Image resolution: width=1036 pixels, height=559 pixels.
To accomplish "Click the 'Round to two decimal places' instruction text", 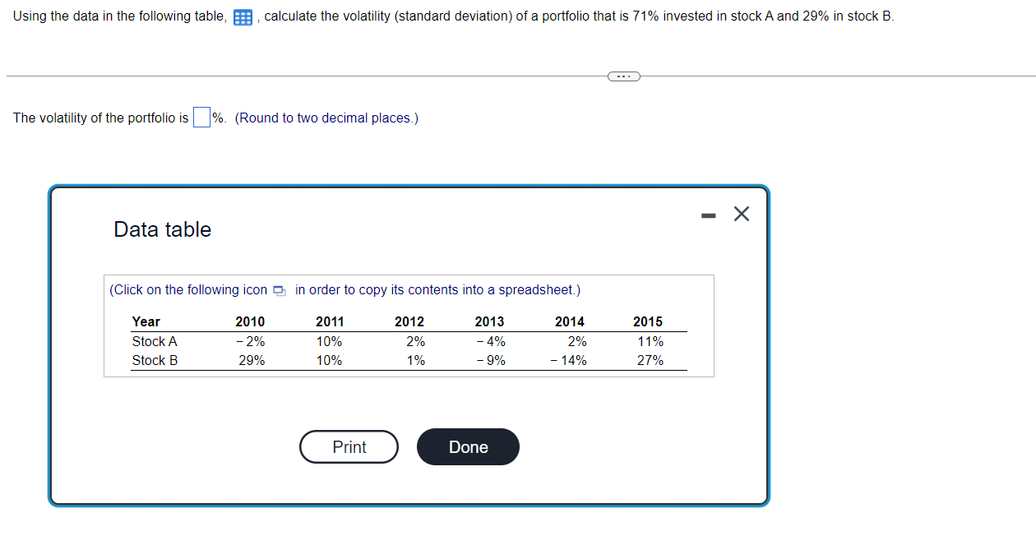I will 329,117.
